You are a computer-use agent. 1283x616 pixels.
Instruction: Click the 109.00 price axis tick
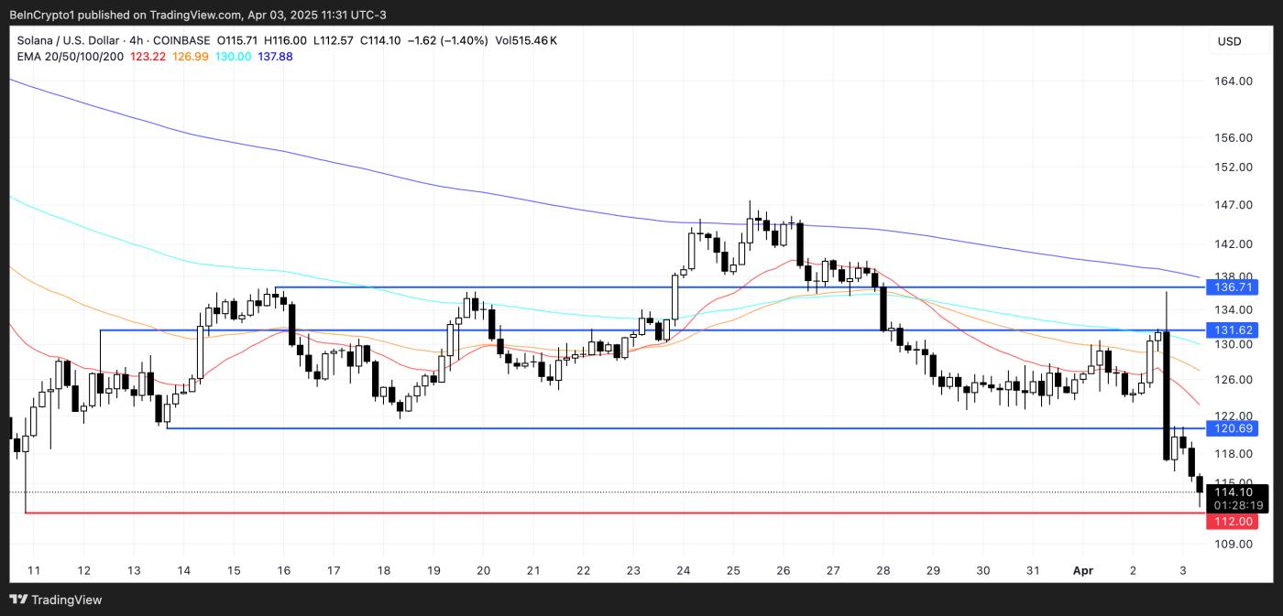point(1234,544)
